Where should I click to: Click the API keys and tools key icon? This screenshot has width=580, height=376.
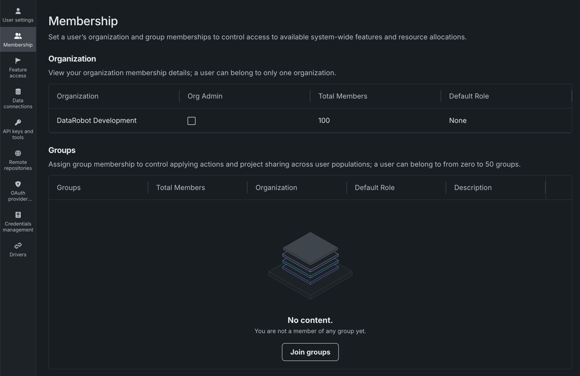(18, 122)
